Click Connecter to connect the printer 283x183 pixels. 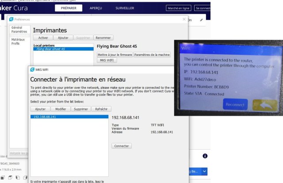122,146
